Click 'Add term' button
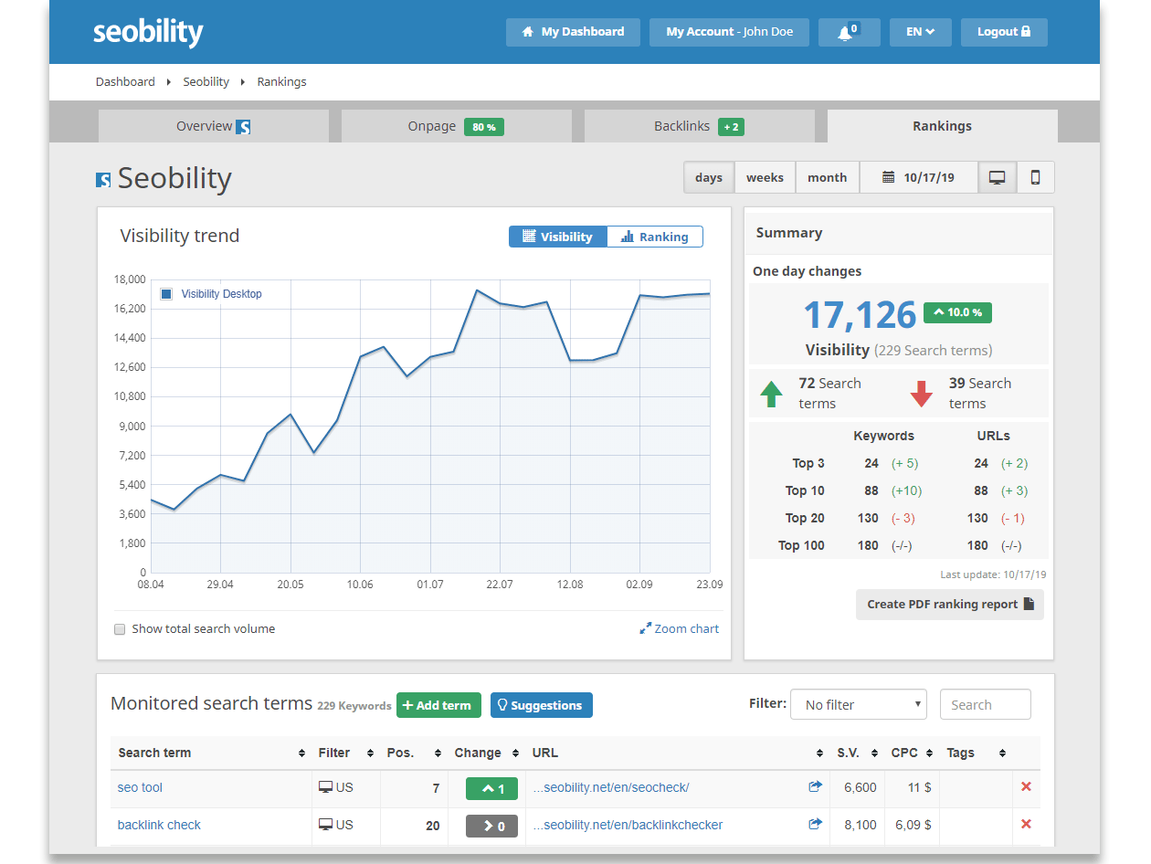The height and width of the screenshot is (864, 1151). click(438, 705)
